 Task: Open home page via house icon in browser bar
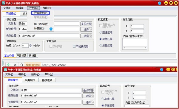click(22, 65)
